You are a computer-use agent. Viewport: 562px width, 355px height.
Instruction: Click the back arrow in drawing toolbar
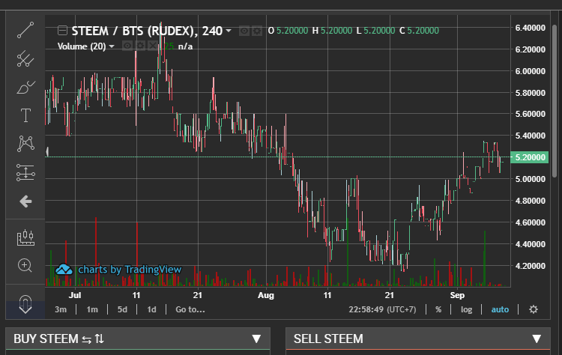[25, 201]
